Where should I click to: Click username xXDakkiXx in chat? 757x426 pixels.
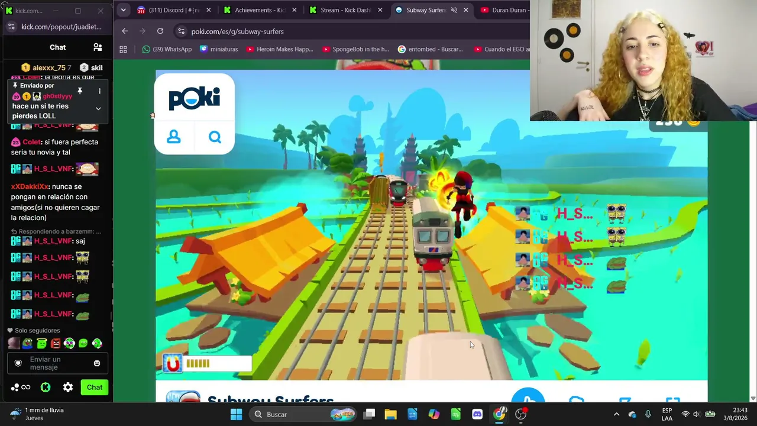tap(30, 187)
